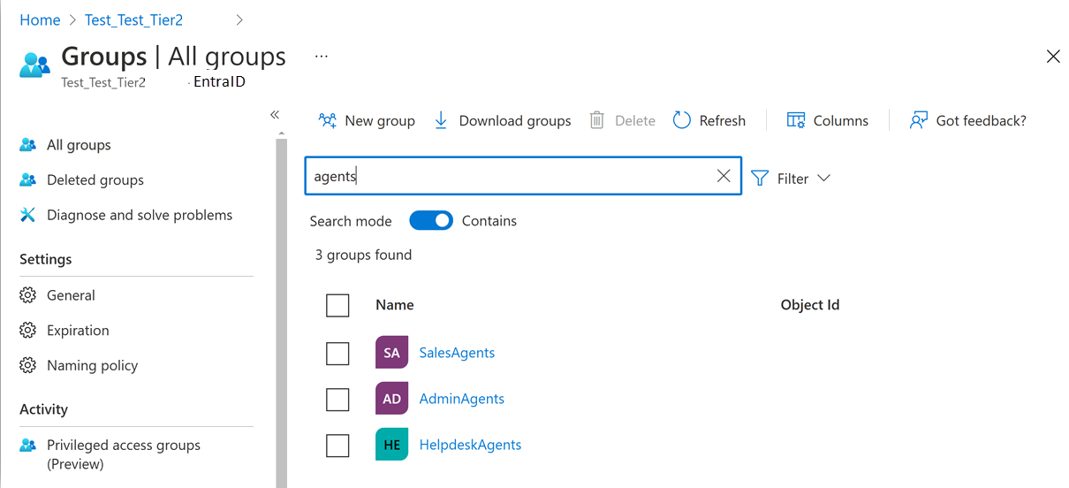Go to Home in the breadcrumb
The image size is (1069, 488).
coord(40,19)
